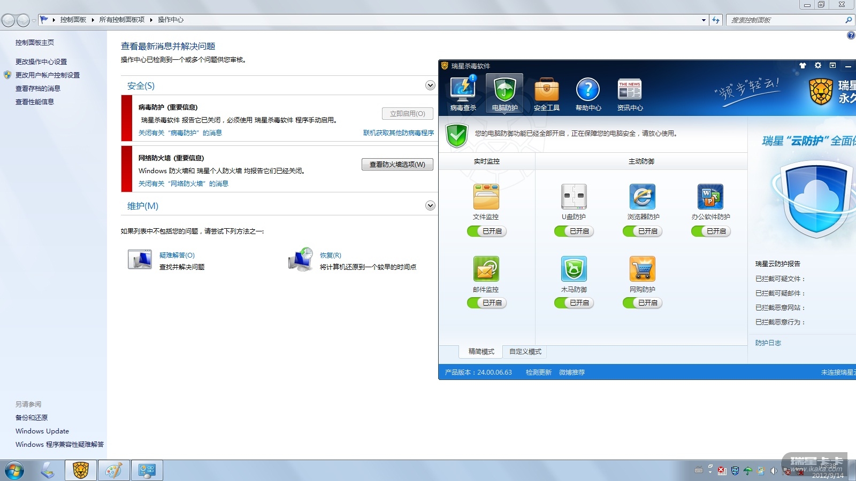
Task: Click the U盘防护 drive icon
Action: 574,197
